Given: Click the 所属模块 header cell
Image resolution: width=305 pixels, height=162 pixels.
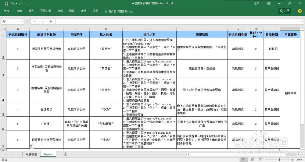Looking at the screenshot, I should [x=291, y=35].
